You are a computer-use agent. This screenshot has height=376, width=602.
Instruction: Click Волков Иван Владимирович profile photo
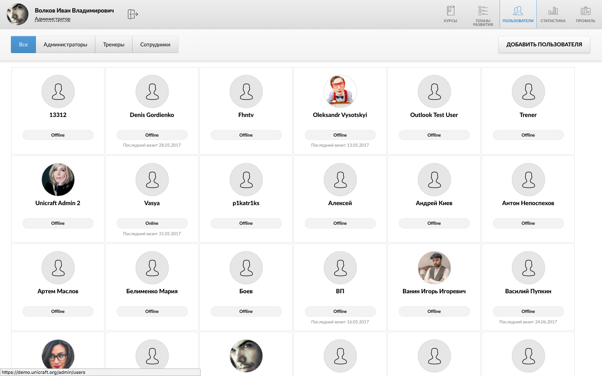coord(18,14)
